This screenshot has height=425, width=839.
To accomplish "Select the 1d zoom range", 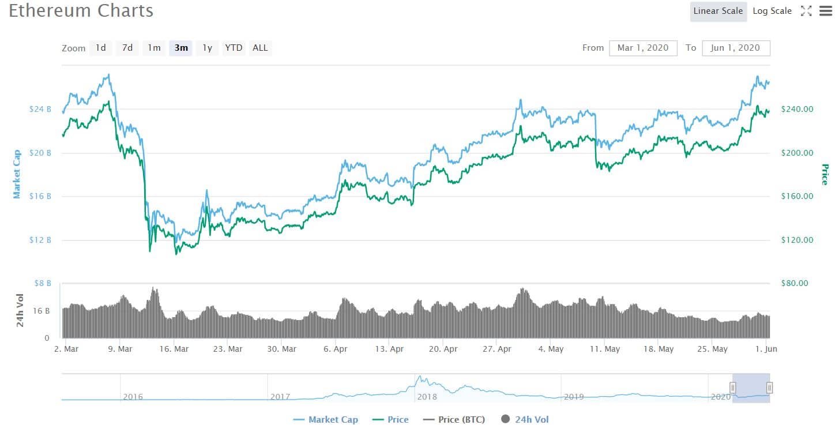I will (x=101, y=48).
